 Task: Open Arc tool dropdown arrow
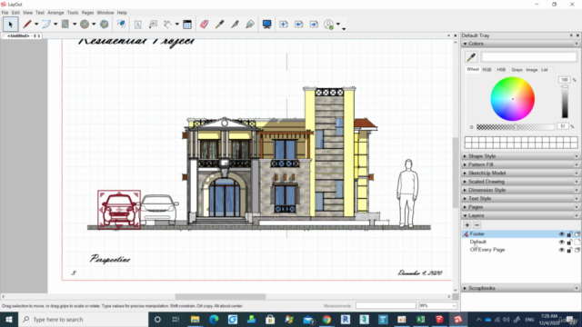tap(55, 25)
